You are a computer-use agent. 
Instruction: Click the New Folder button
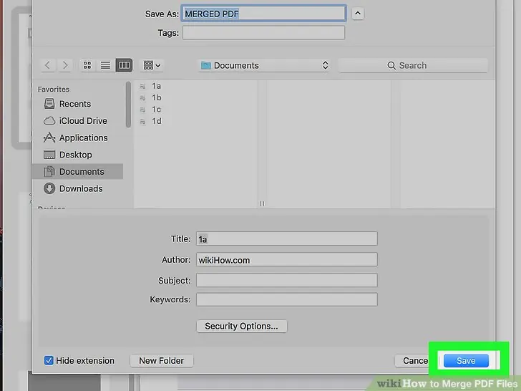click(x=161, y=361)
